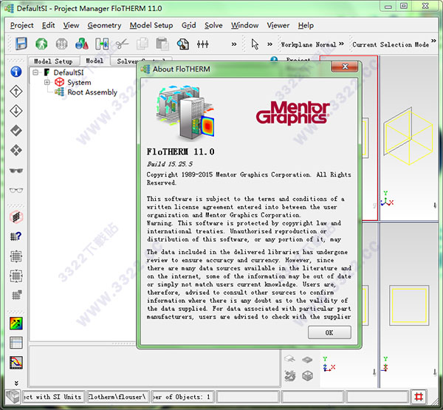The image size is (443, 410).
Task: Click the 'of Objects: 1' status field
Action: coord(183,397)
